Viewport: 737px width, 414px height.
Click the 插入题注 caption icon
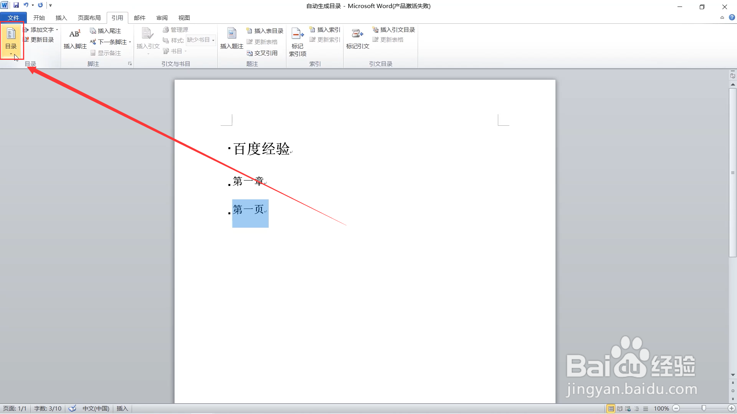coord(231,34)
